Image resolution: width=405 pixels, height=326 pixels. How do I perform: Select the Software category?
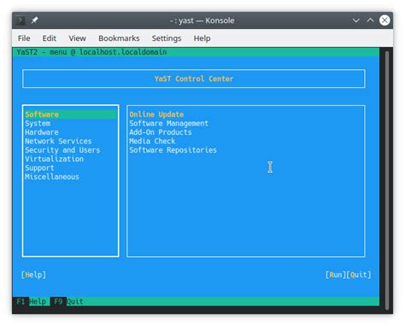tap(71, 114)
